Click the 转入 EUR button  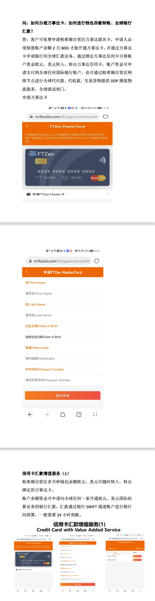(137, 556)
